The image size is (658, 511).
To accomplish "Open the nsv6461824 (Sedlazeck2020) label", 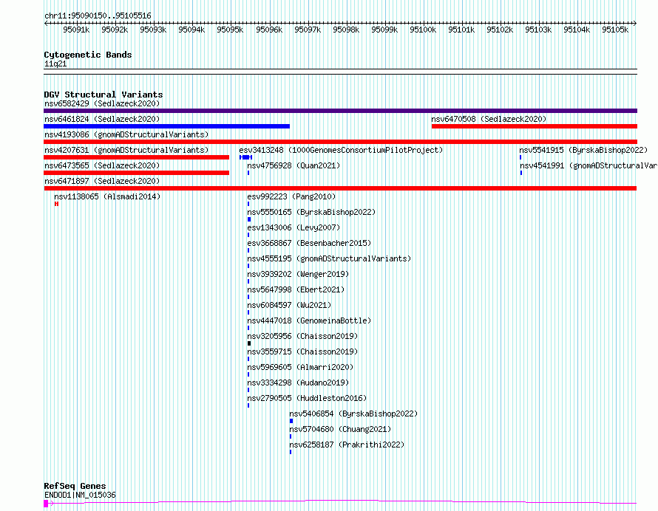I will pyautogui.click(x=102, y=119).
